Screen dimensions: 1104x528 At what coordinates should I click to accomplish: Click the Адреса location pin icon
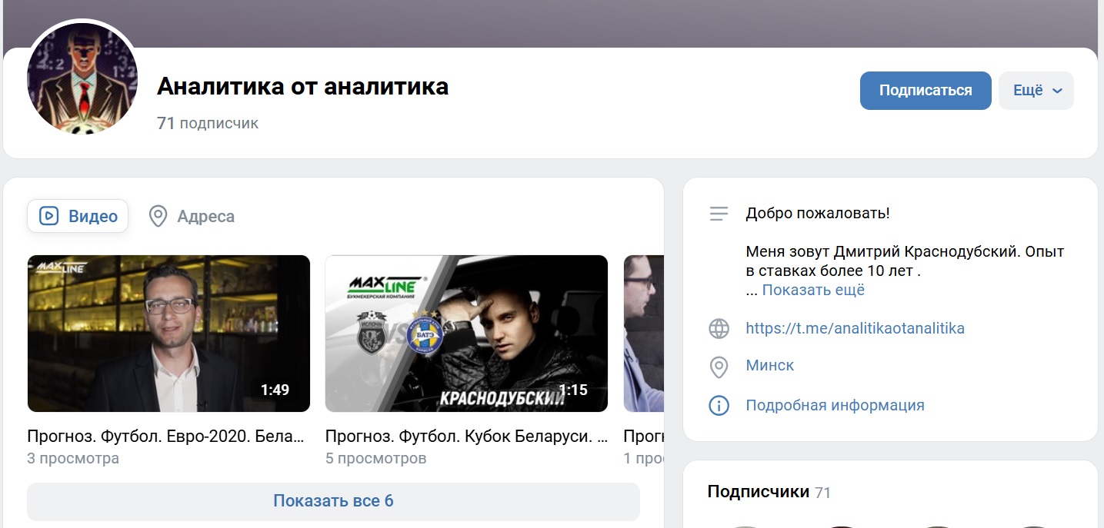[x=158, y=216]
